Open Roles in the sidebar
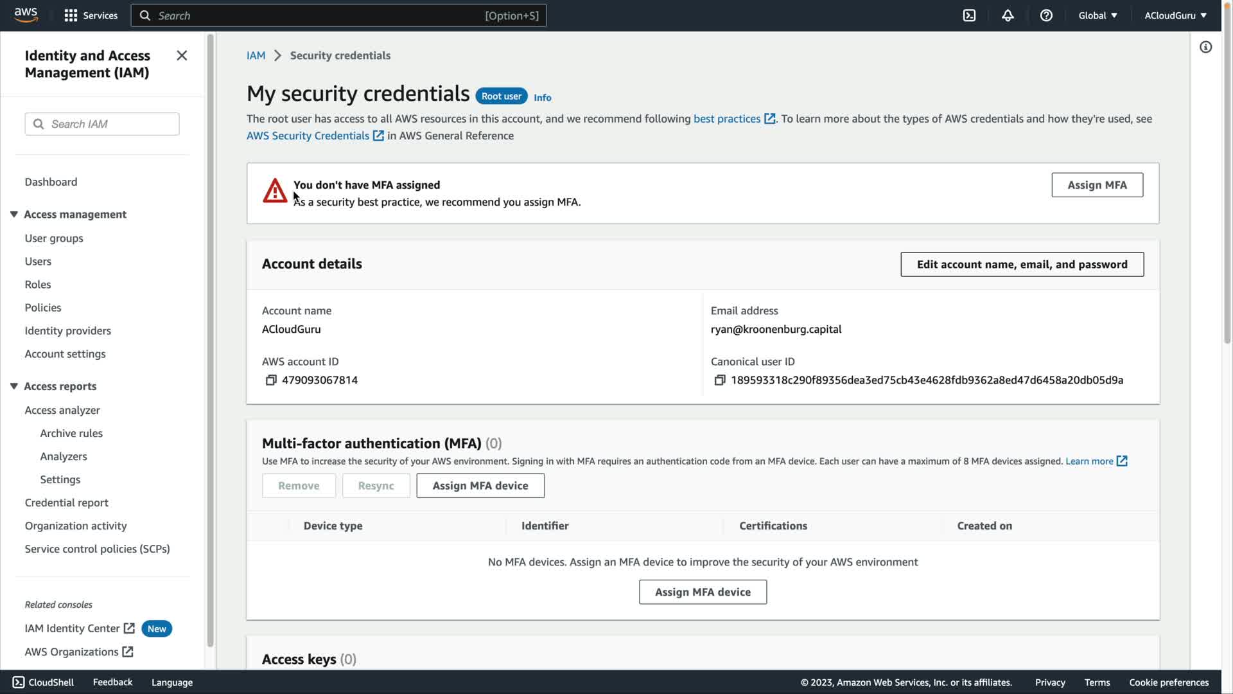The image size is (1233, 694). point(38,285)
